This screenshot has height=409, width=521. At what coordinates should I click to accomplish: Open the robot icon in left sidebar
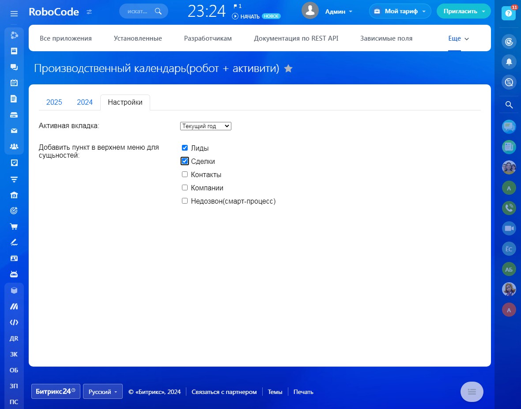pos(14,274)
